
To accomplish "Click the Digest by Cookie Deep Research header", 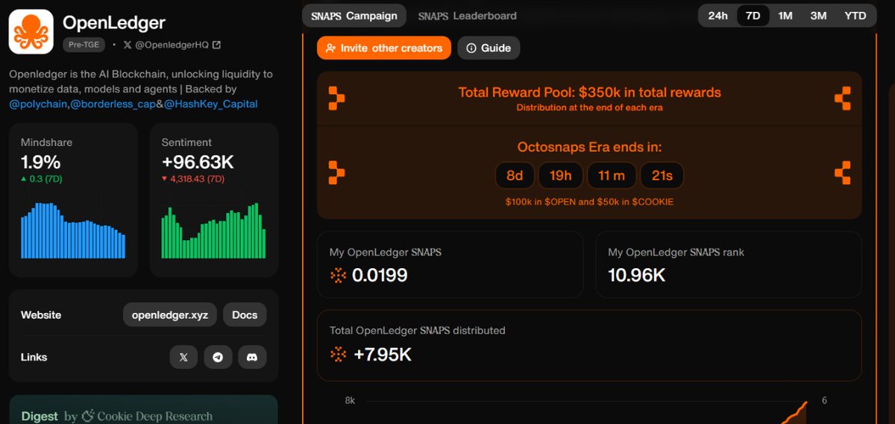I will [116, 416].
